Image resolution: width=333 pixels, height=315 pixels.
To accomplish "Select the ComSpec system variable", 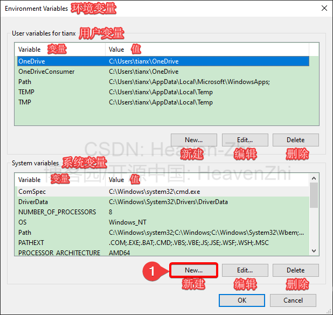I will [x=163, y=192].
